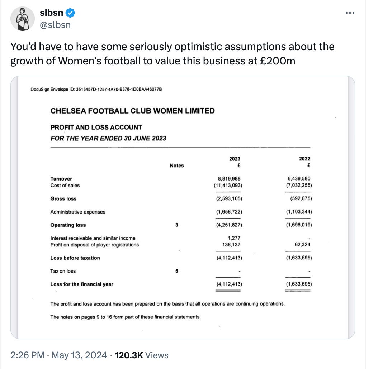The image size is (378, 369).
Task: Open the slbsn profile avatar
Action: click(23, 19)
